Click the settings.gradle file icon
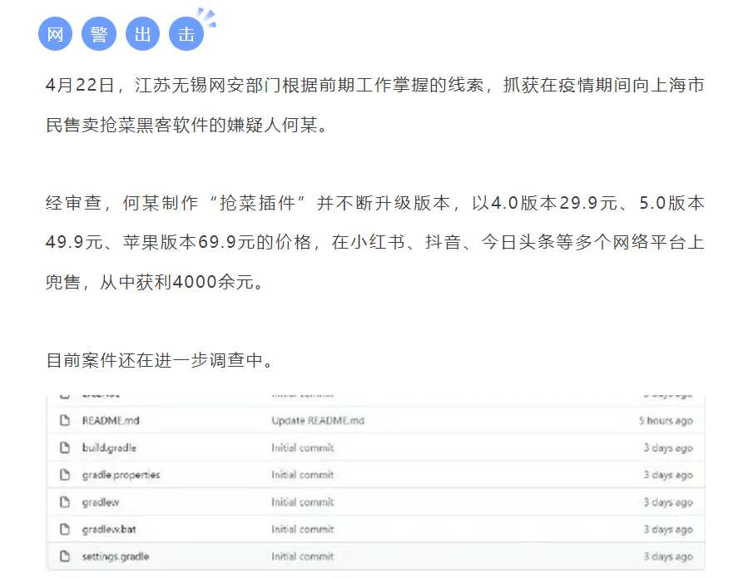Viewport: 753px width, 578px height. [63, 557]
